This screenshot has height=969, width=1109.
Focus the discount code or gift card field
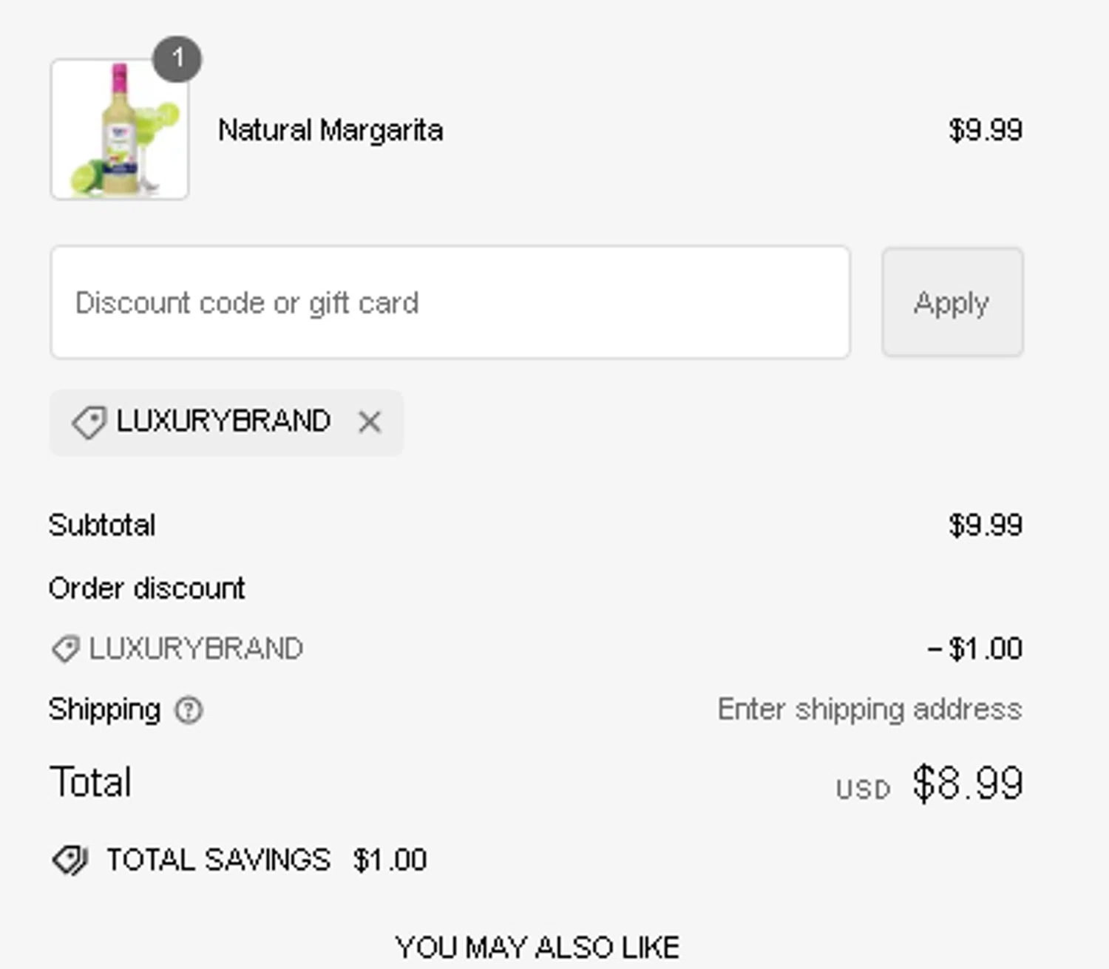(x=450, y=302)
